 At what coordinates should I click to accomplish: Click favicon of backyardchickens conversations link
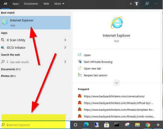tap(80, 96)
